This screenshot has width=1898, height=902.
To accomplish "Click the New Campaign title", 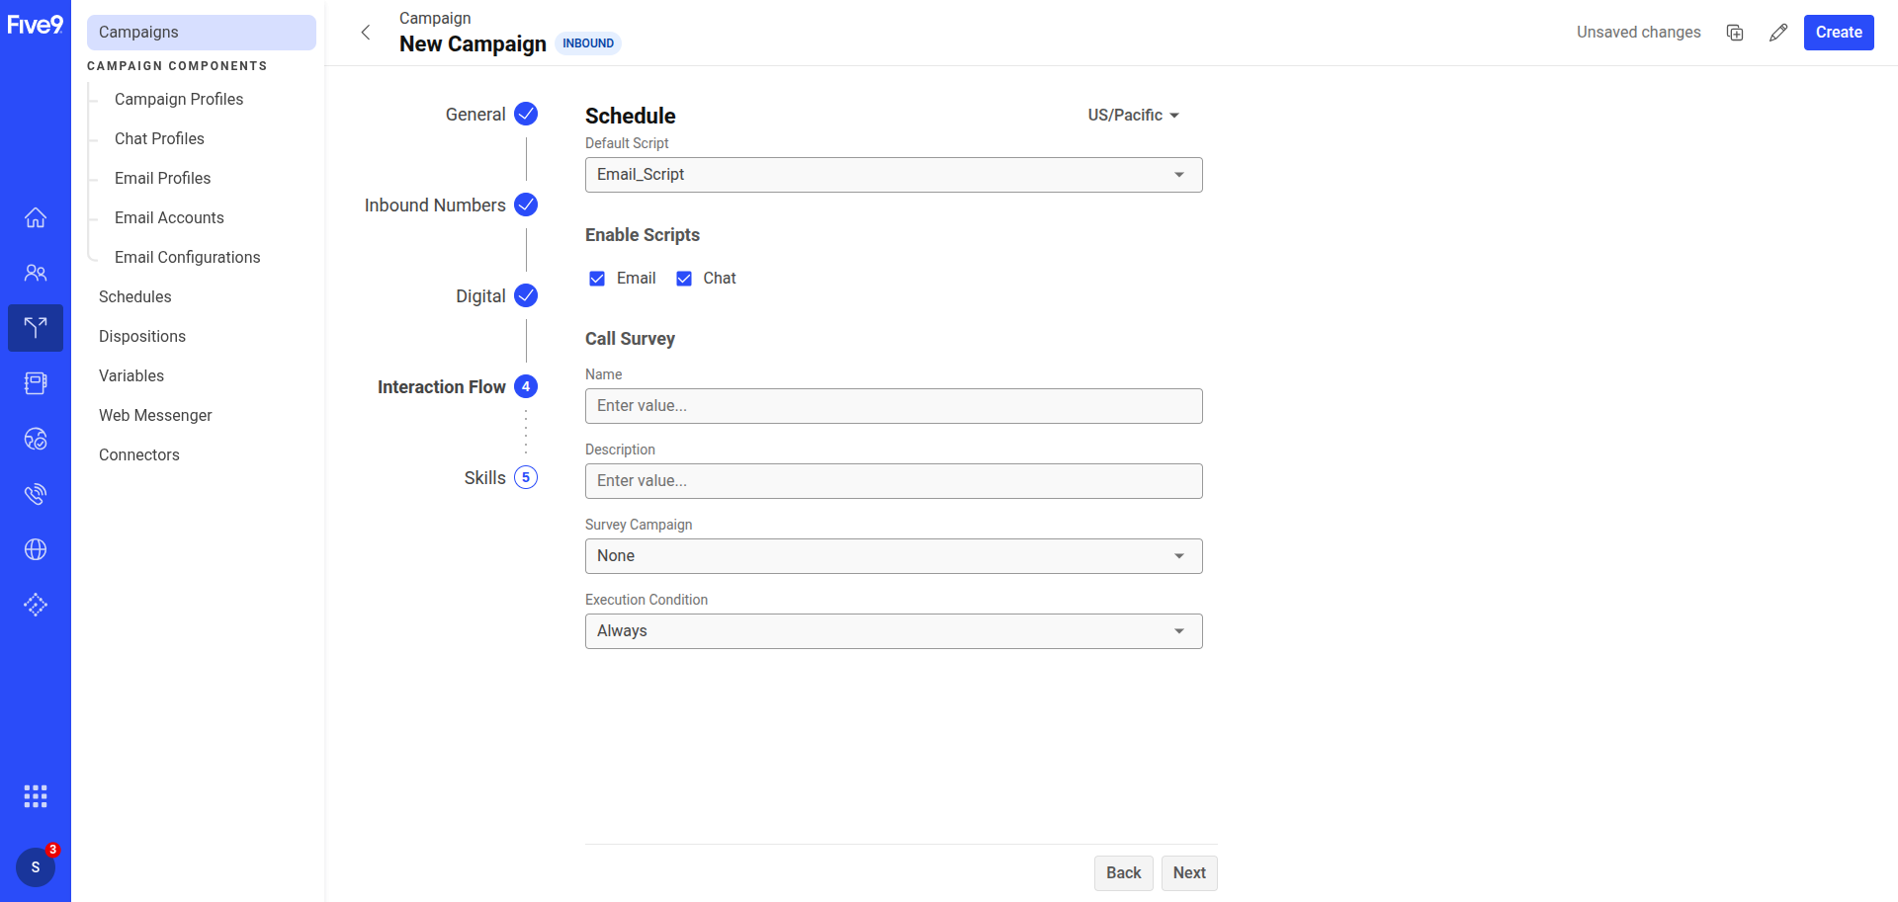I will click(473, 44).
